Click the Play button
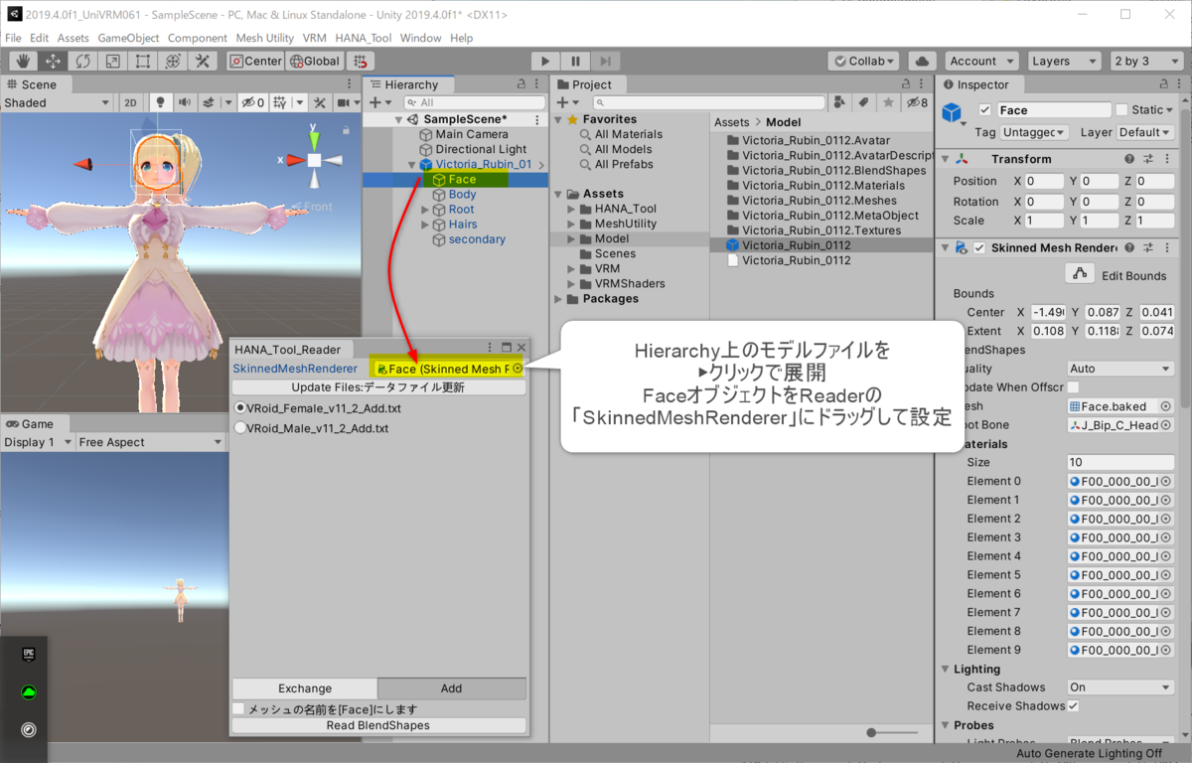The height and width of the screenshot is (763, 1192). pyautogui.click(x=544, y=61)
